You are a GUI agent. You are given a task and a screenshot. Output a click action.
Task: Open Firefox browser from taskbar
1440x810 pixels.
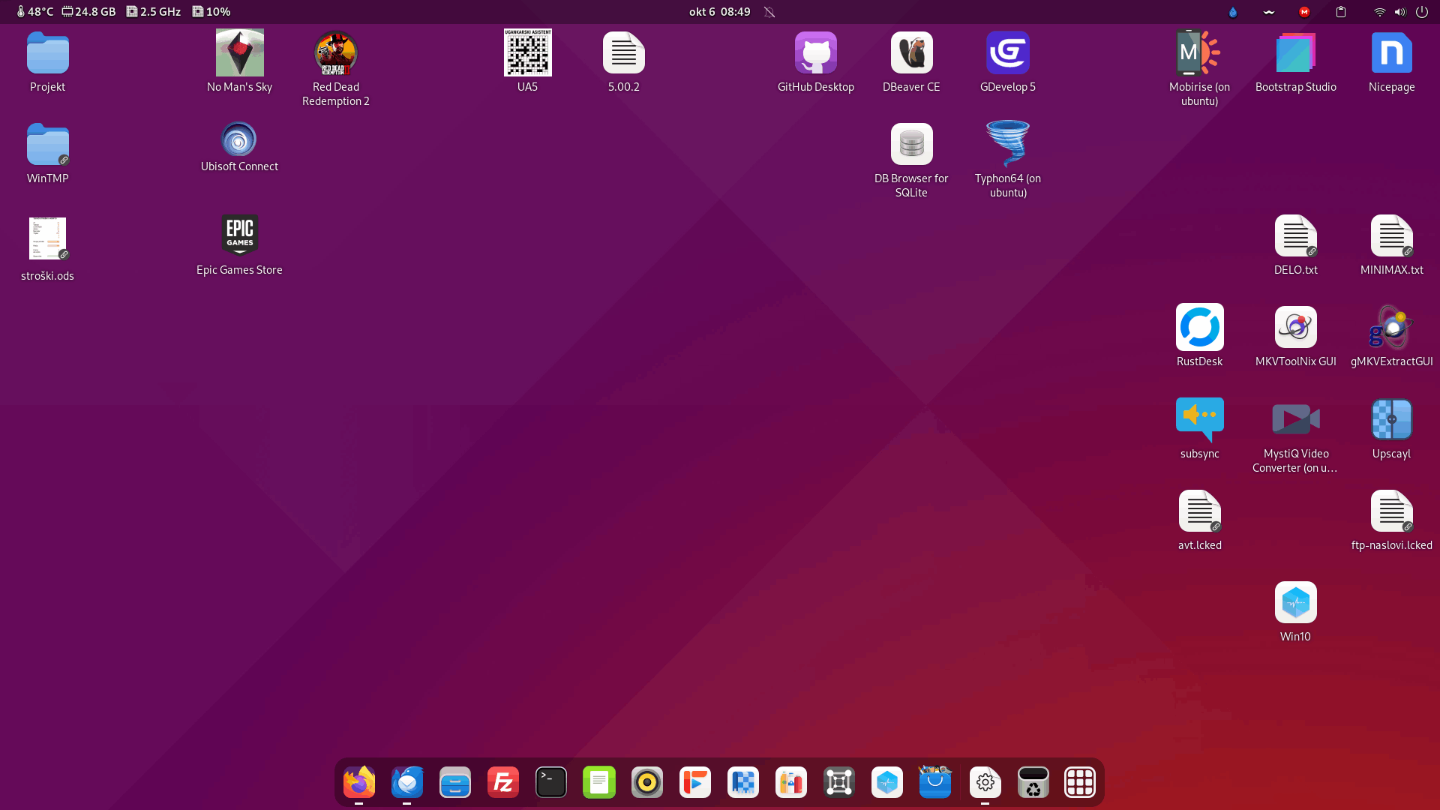click(359, 782)
